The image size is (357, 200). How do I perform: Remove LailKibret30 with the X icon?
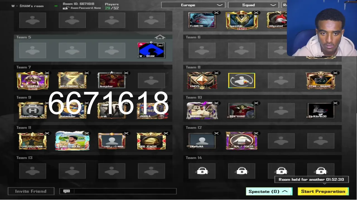(x=335, y=103)
